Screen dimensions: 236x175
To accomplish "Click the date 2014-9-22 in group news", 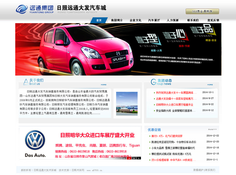I will [208, 104].
